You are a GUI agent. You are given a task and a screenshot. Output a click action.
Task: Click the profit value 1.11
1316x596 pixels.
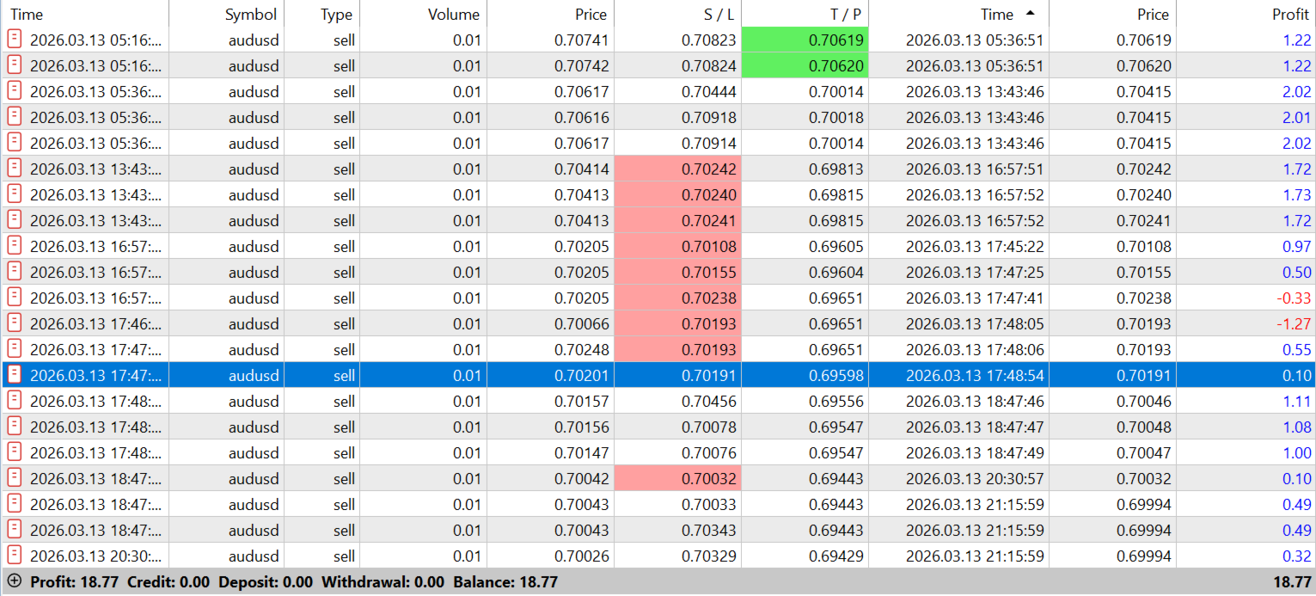[1297, 401]
